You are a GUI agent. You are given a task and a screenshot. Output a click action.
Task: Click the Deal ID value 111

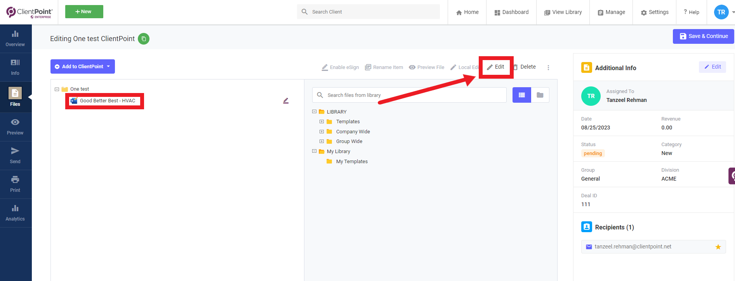(586, 204)
